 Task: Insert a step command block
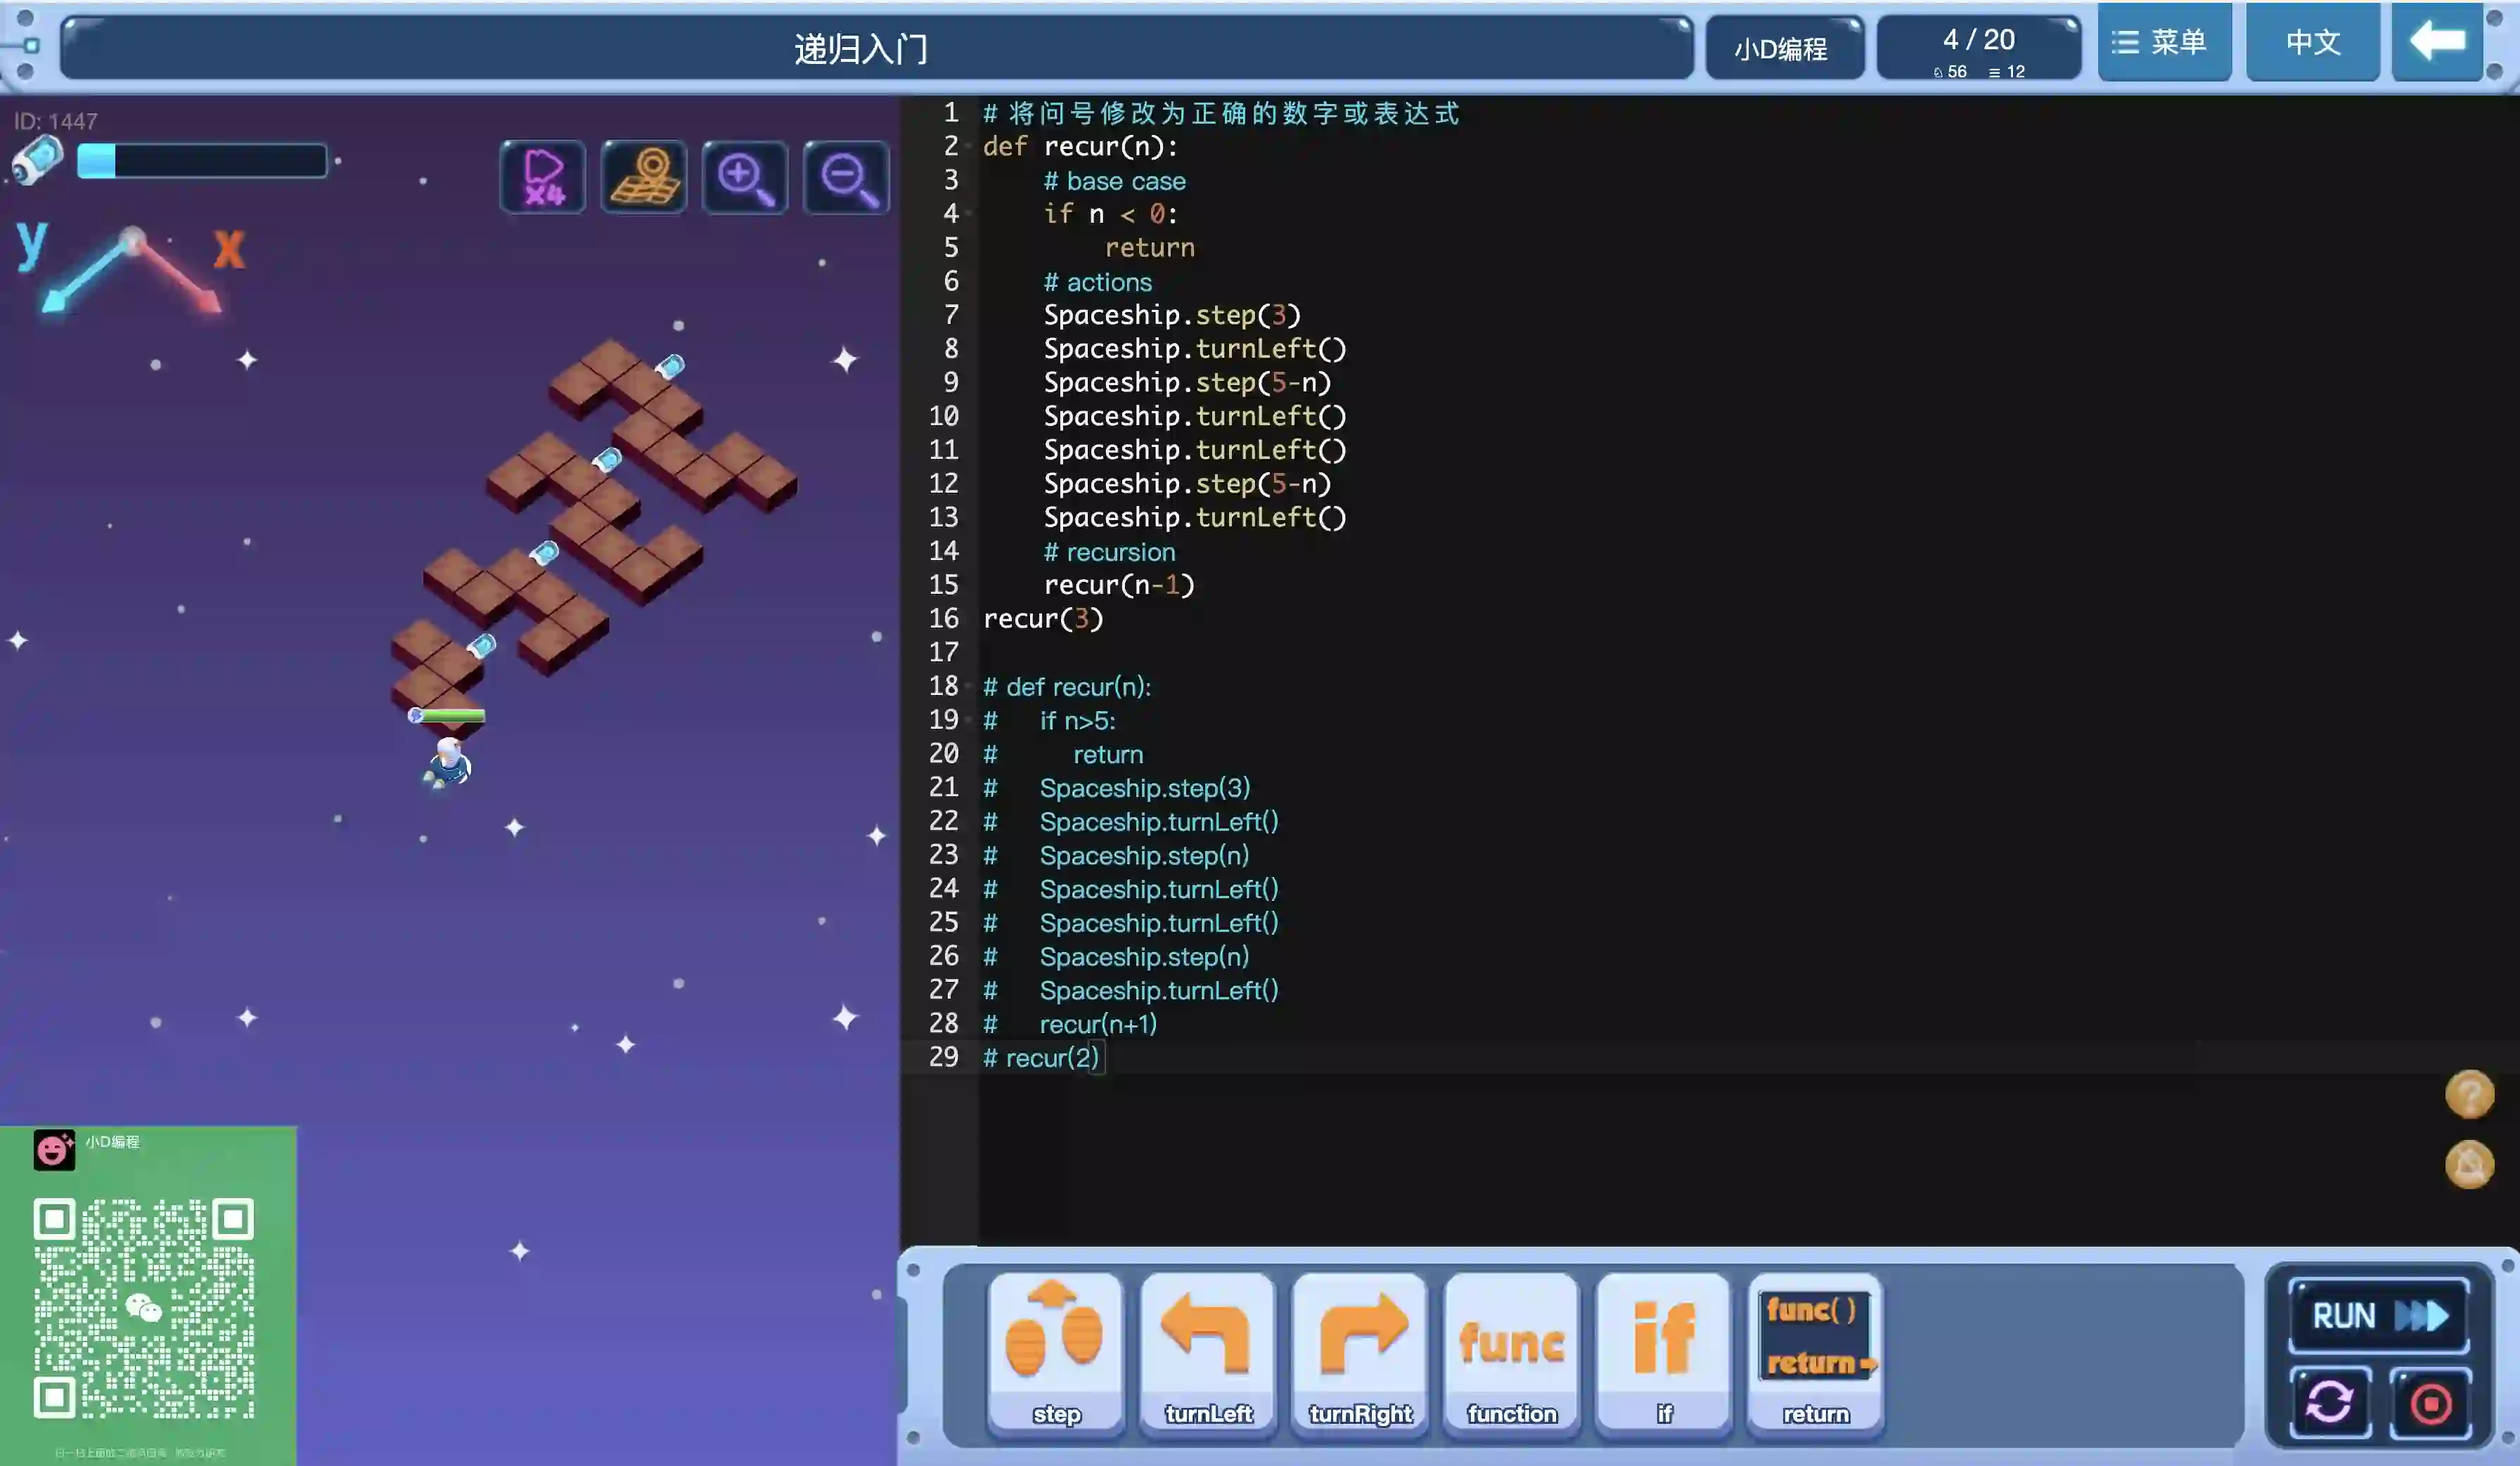pos(1056,1352)
